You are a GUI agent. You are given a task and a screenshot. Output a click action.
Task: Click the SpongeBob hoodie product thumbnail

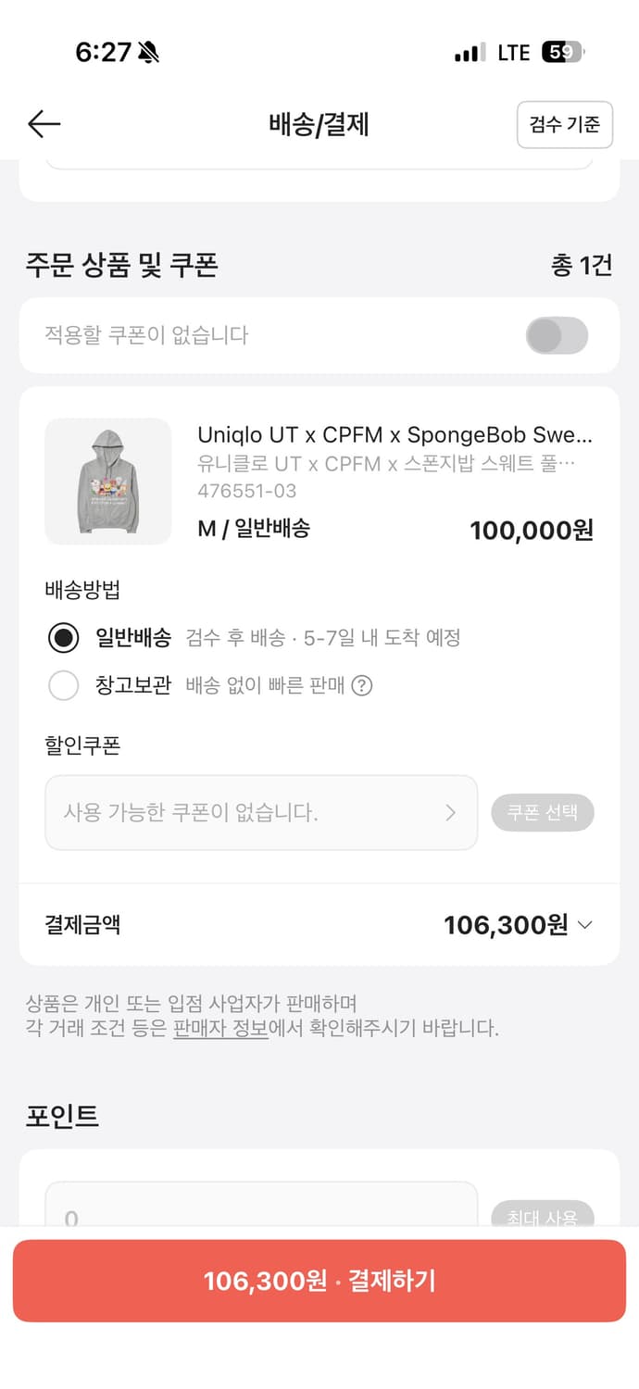coord(108,482)
